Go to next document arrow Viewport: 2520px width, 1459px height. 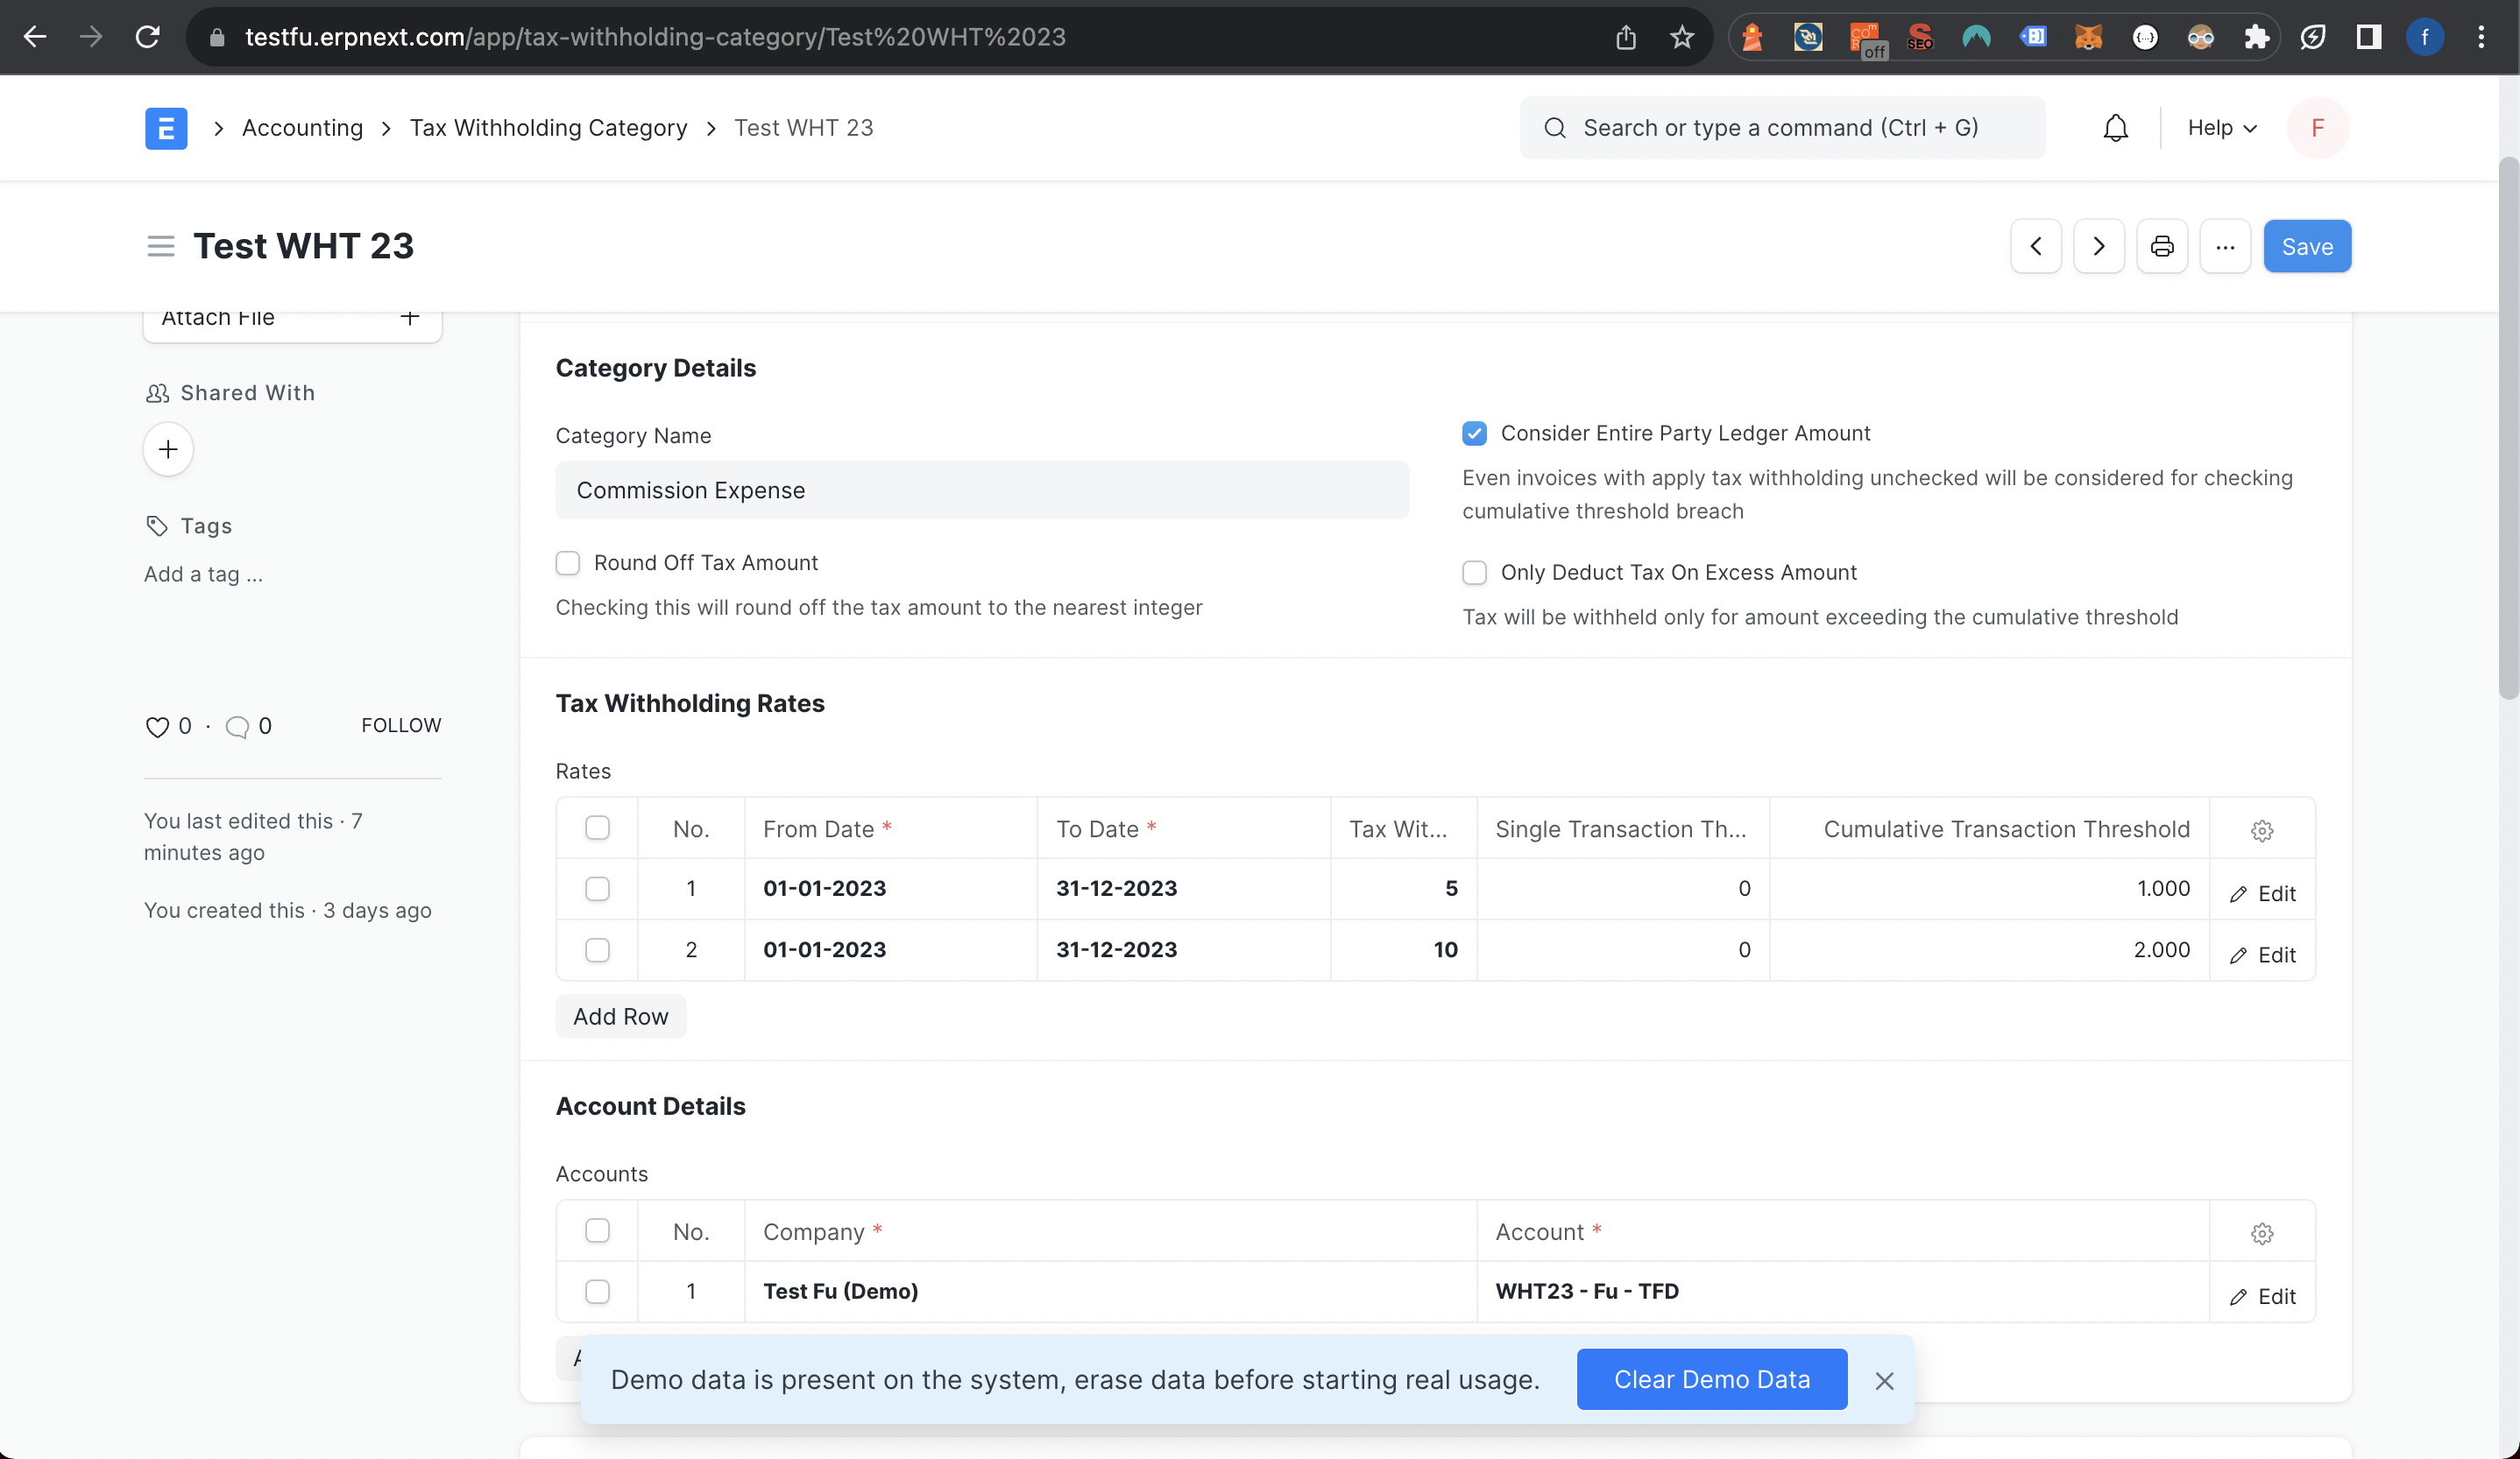pos(2098,247)
